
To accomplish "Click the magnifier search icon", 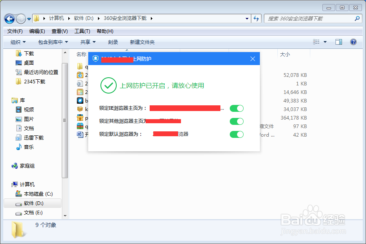I will (x=357, y=18).
